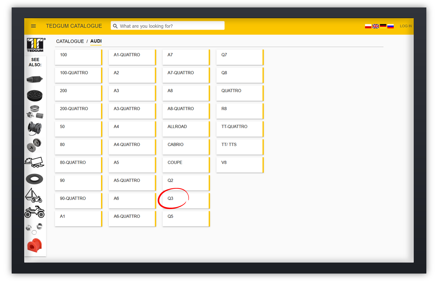Screen dimensions: 438x281
Task: Select the CABRIO model card
Action: pyautogui.click(x=186, y=147)
